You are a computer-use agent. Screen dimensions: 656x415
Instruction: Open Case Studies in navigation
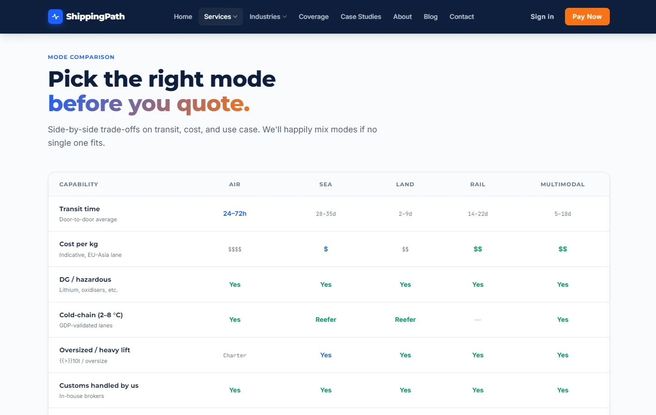361,17
